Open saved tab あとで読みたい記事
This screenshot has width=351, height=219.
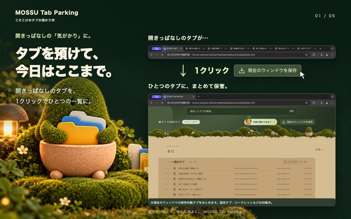tap(188, 184)
